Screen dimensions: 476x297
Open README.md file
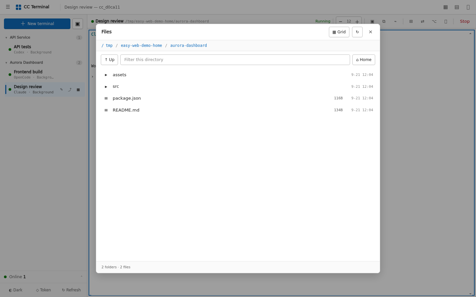pos(238,110)
